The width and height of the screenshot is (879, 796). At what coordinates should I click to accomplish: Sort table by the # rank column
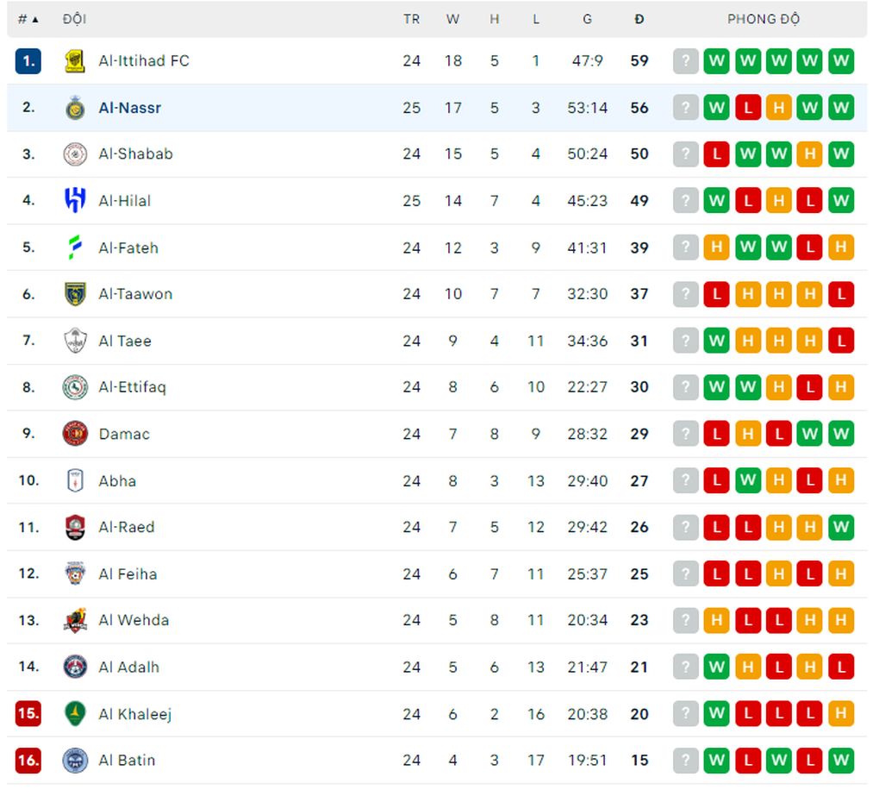click(x=28, y=20)
